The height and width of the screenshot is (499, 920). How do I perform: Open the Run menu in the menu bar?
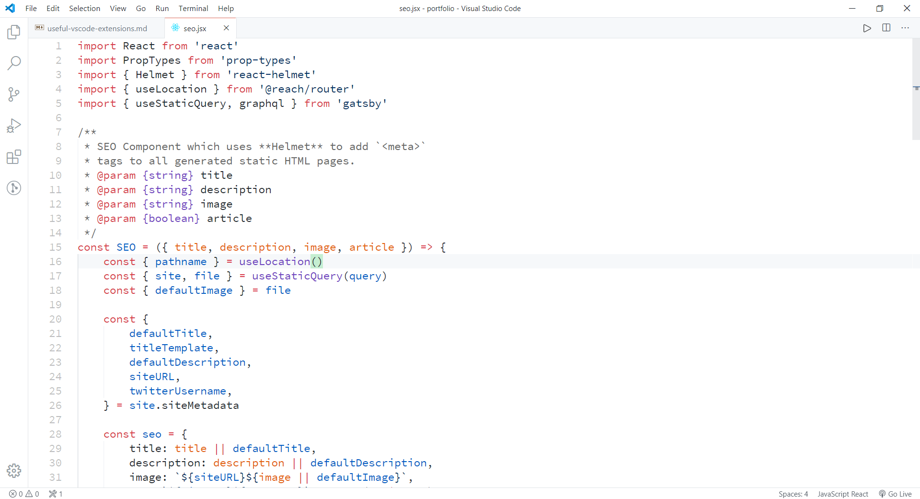pos(162,8)
